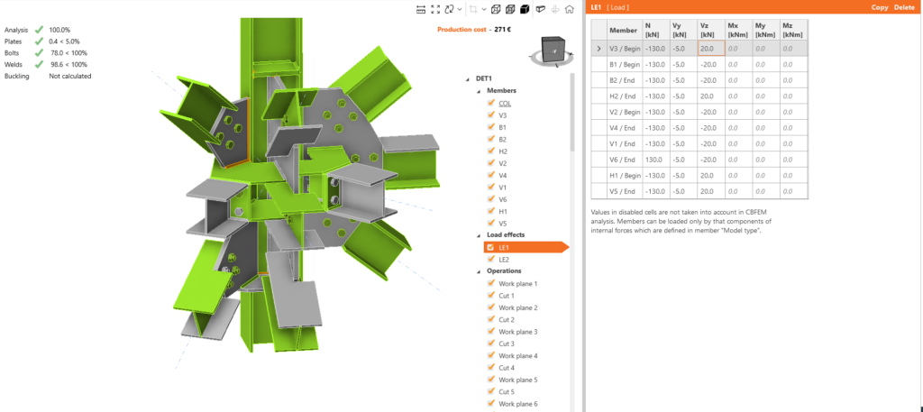Uncheck the B1 member checkbox in tree
923x412 pixels.
(491, 127)
